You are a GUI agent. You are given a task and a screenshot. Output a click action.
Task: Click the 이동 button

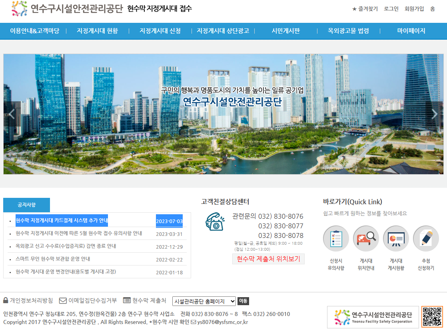(x=243, y=301)
